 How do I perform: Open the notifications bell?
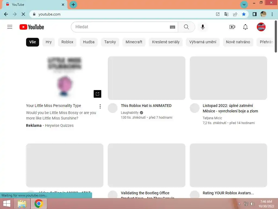point(245,27)
